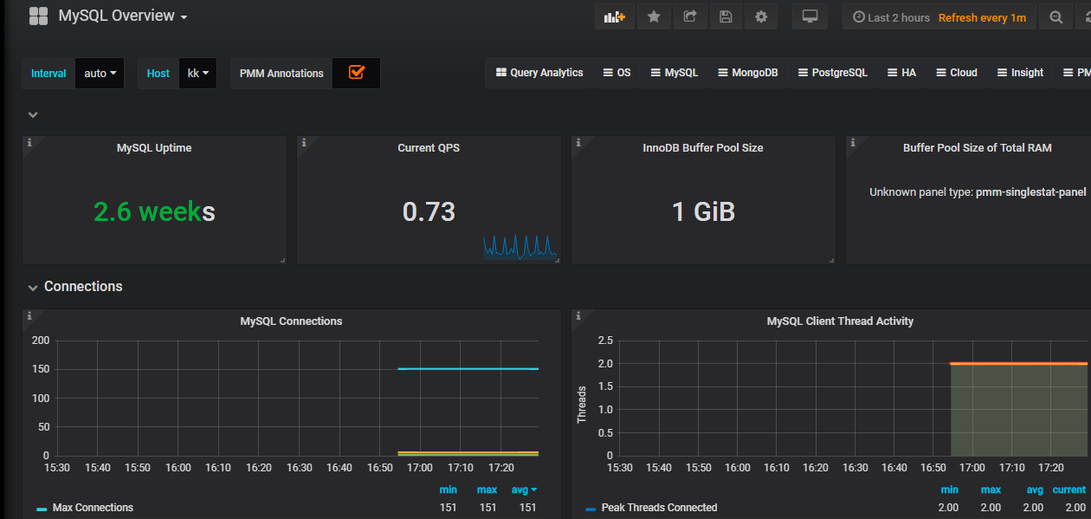Open the HA menu

point(901,73)
